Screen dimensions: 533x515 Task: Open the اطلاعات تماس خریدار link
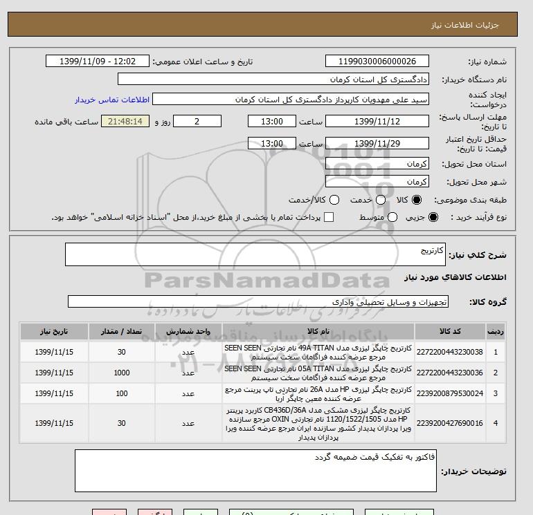(x=112, y=100)
